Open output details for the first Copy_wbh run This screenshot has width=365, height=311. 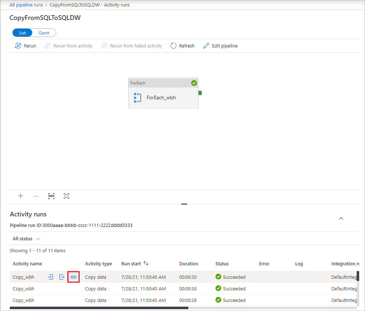pos(61,277)
